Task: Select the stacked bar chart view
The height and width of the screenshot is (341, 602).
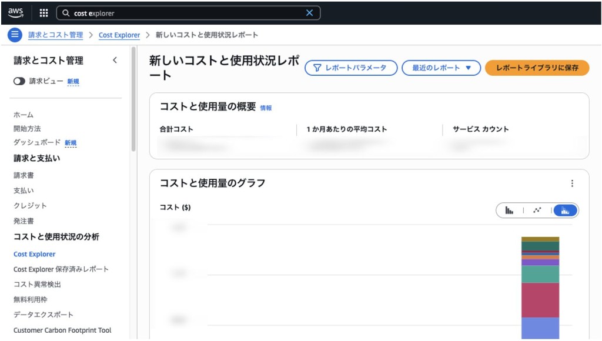Action: coord(565,210)
